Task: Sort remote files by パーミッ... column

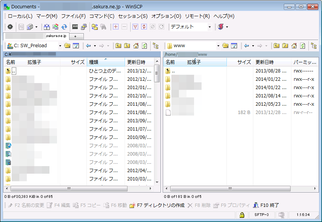Action: [305, 62]
